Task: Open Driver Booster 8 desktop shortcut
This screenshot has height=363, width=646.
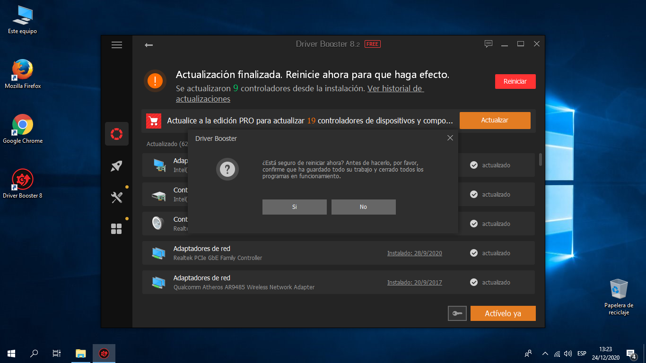Action: click(x=23, y=184)
